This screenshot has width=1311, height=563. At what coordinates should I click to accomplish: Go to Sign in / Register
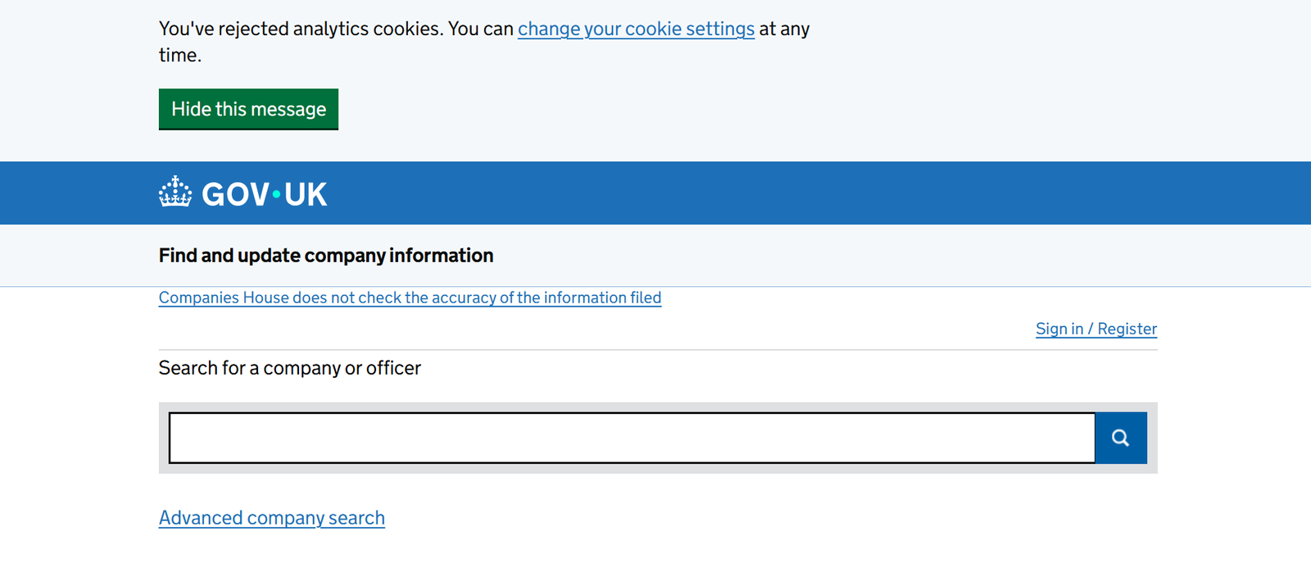click(1096, 329)
